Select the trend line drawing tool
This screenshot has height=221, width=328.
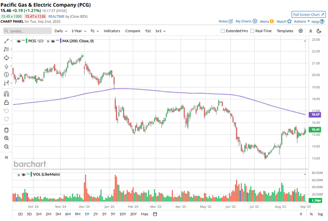7,41
